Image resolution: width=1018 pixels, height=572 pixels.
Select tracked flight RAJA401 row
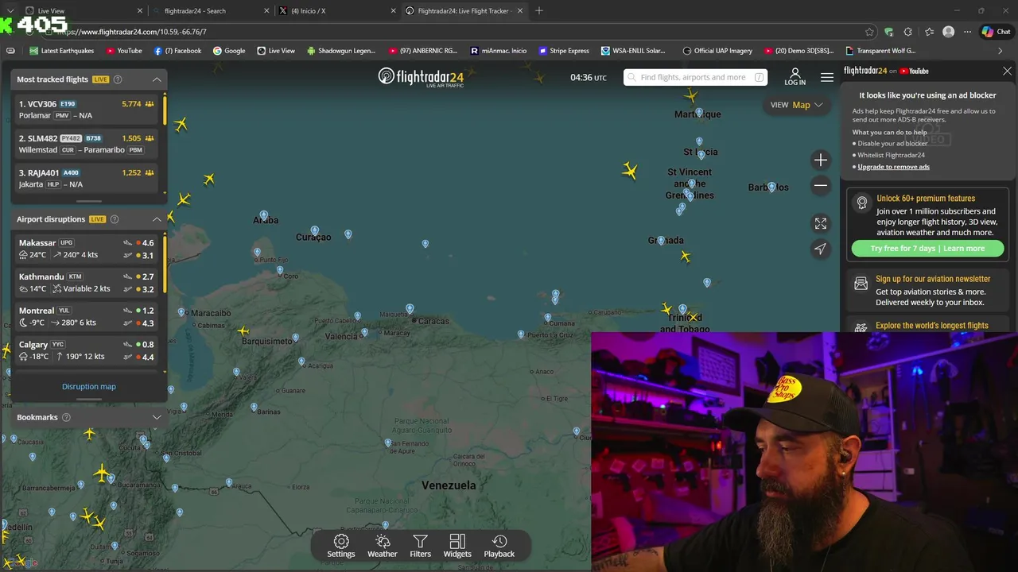tap(87, 178)
